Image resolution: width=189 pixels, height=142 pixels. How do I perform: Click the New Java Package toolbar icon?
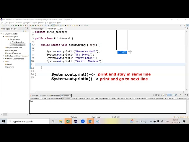(31, 25)
